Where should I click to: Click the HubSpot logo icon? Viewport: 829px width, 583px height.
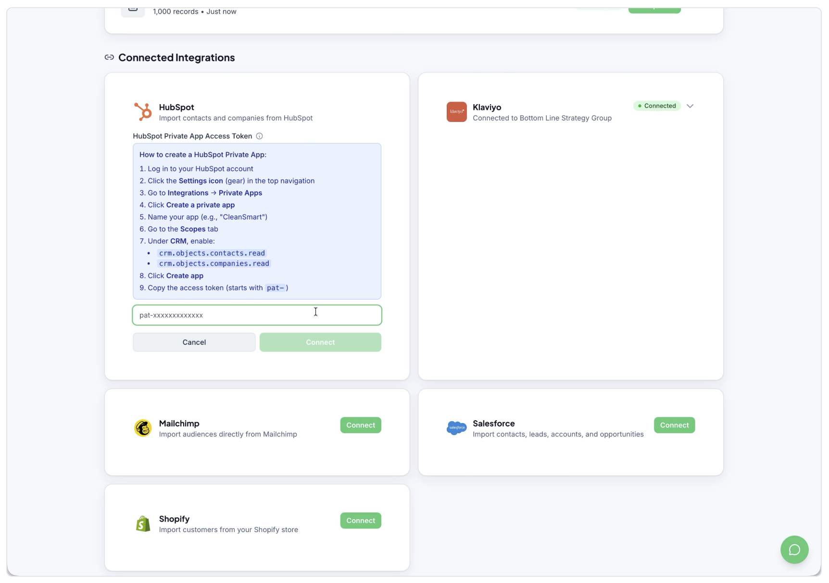coord(143,112)
